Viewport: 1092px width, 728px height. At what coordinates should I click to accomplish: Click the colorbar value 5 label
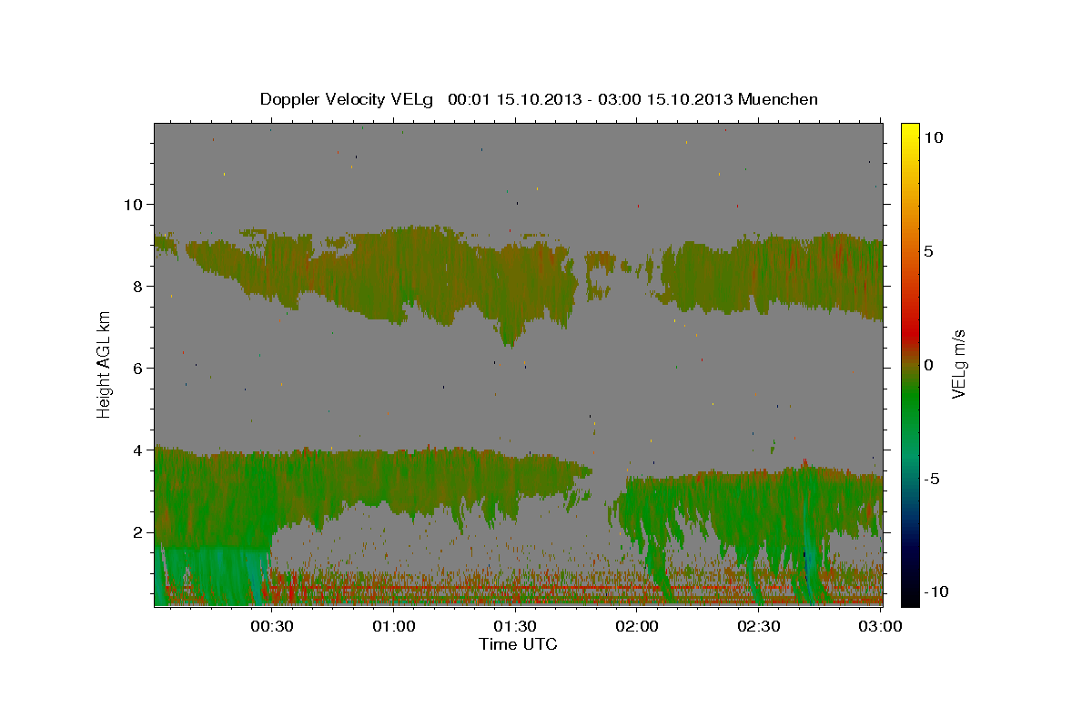pos(929,250)
